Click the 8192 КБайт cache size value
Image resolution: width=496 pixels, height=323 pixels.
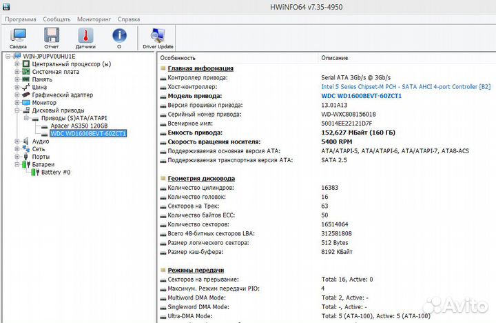pyautogui.click(x=337, y=252)
